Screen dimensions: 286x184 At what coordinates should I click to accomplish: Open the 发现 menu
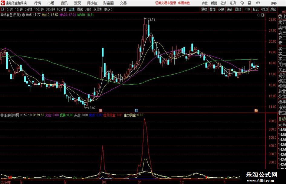[x=77, y=3]
